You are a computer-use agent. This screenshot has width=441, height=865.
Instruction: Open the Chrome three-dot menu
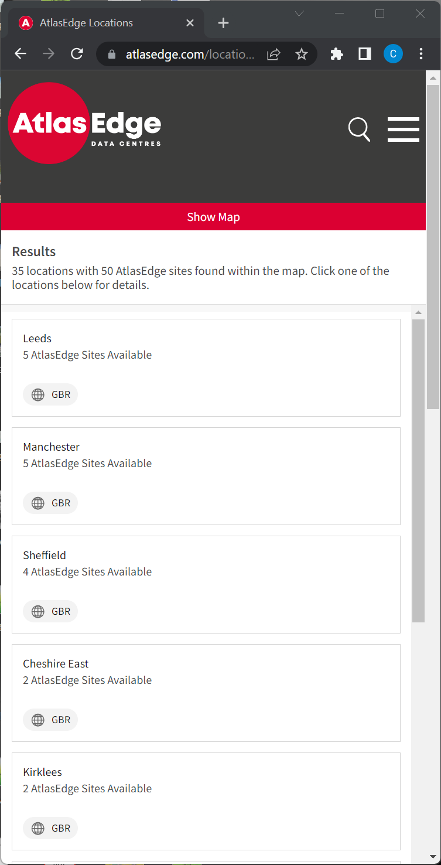[x=421, y=54]
